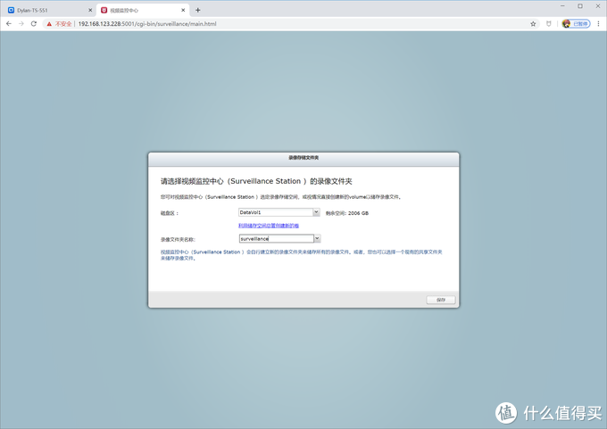Click the surveillance folder name field
This screenshot has height=429, width=607.
pyautogui.click(x=277, y=239)
